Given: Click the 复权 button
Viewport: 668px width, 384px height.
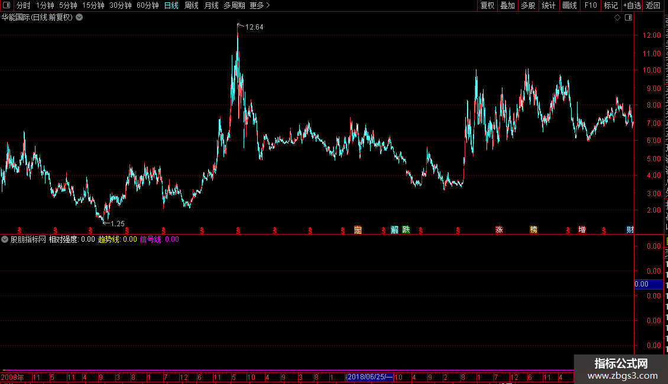Looking at the screenshot, I should [x=487, y=5].
